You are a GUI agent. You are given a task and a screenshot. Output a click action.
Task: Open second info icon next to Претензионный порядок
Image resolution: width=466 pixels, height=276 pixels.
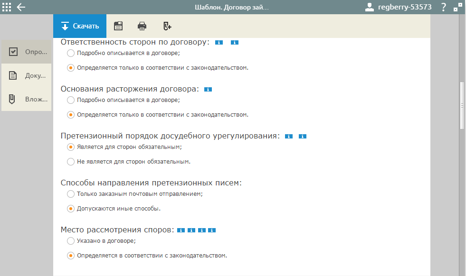[303, 136]
